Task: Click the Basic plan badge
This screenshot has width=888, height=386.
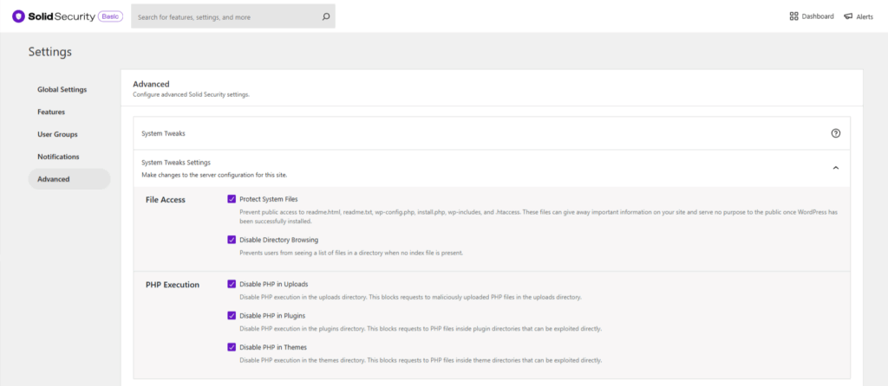Action: click(111, 16)
